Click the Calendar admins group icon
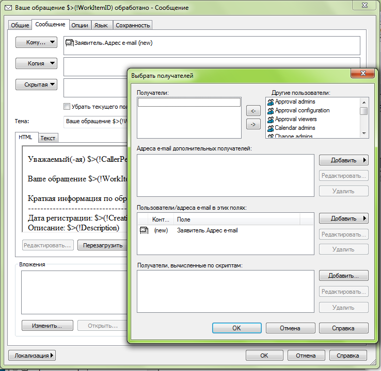The image size is (381, 371). coord(271,128)
